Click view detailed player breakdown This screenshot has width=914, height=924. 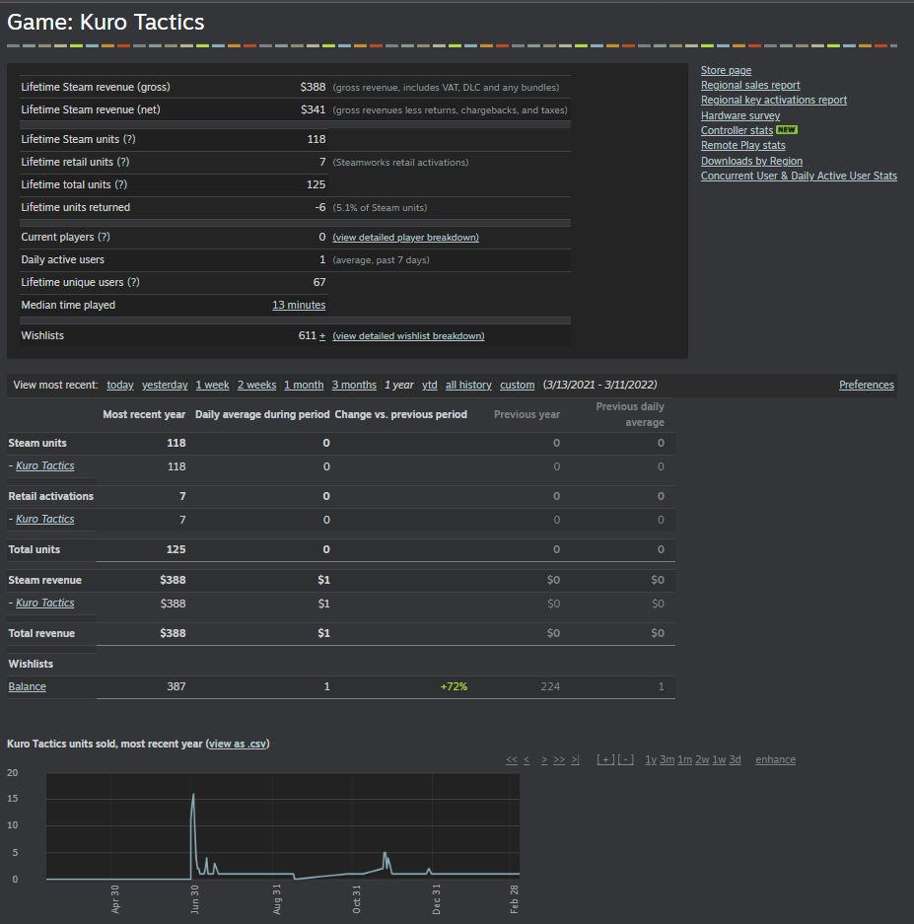(x=405, y=237)
